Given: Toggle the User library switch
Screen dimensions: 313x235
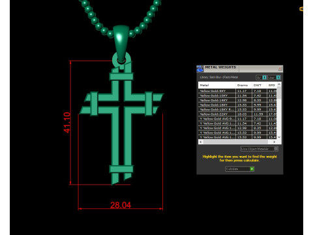Looking at the screenshot, I should click(274, 78).
